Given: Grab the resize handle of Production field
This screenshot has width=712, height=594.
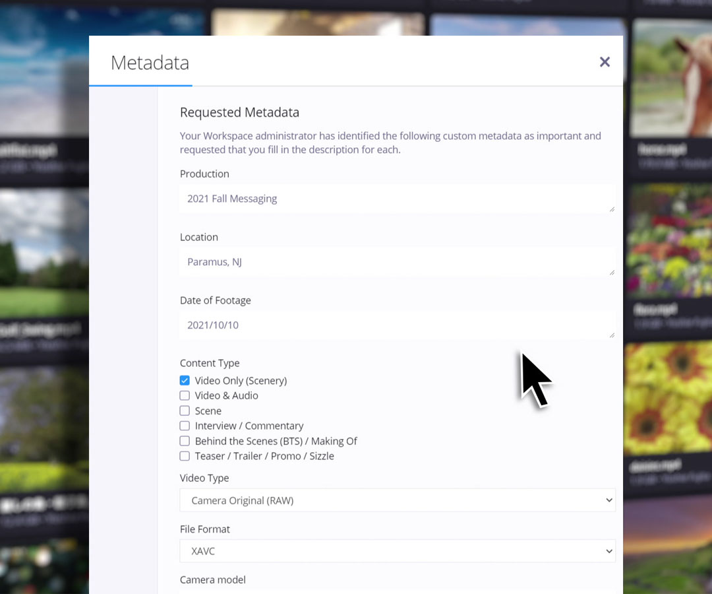Looking at the screenshot, I should click(612, 209).
